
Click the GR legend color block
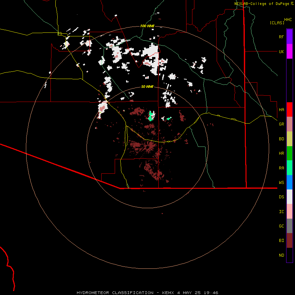click(289, 124)
